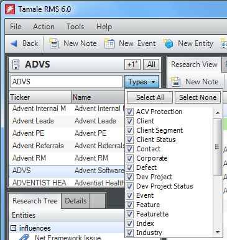Switch to the Details tab

pyautogui.click(x=76, y=201)
